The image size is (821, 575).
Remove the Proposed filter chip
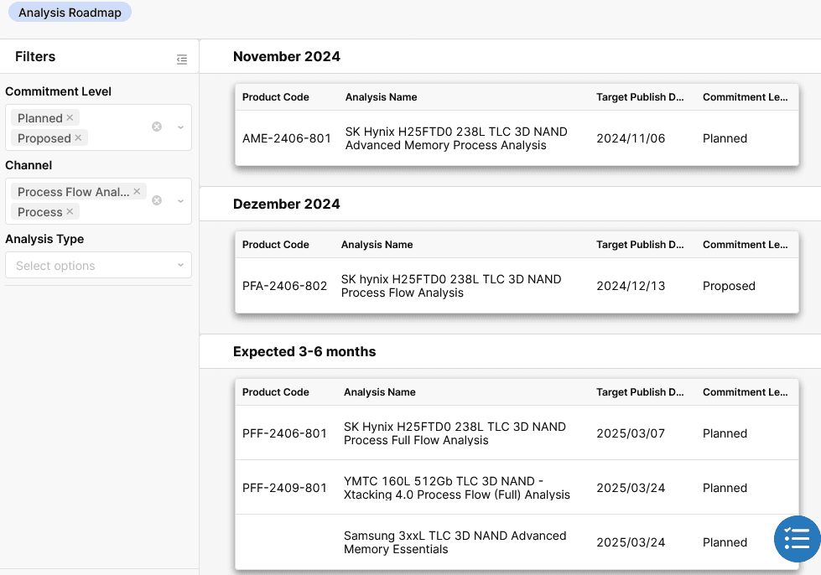[x=78, y=138]
